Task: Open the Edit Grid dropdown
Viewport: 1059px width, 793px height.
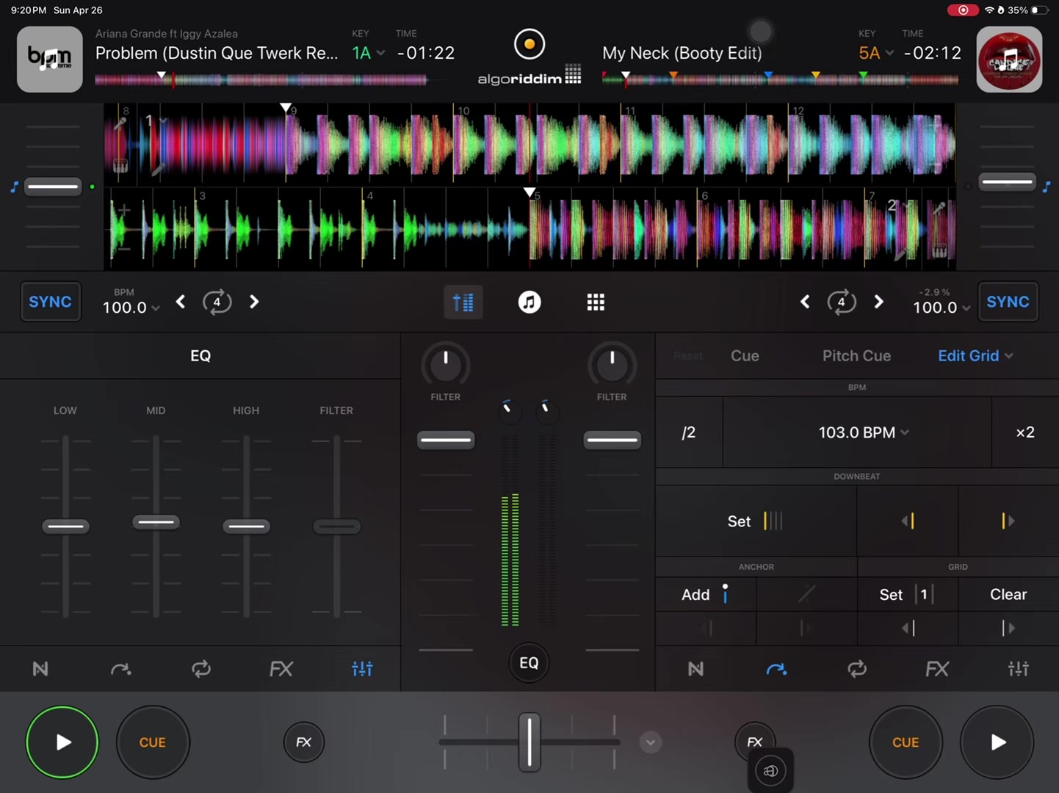Action: coord(975,356)
